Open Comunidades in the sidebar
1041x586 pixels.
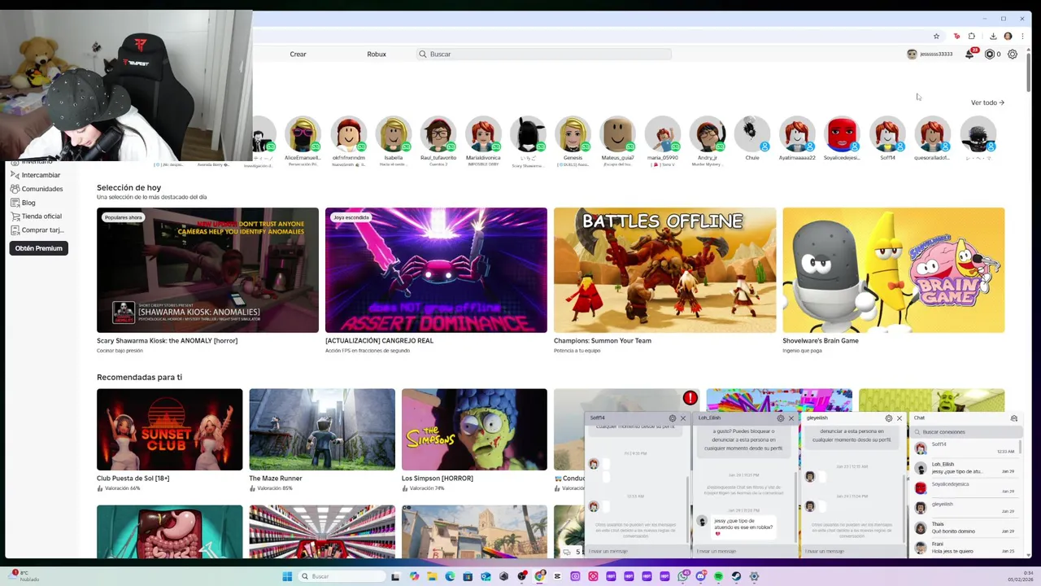point(37,189)
